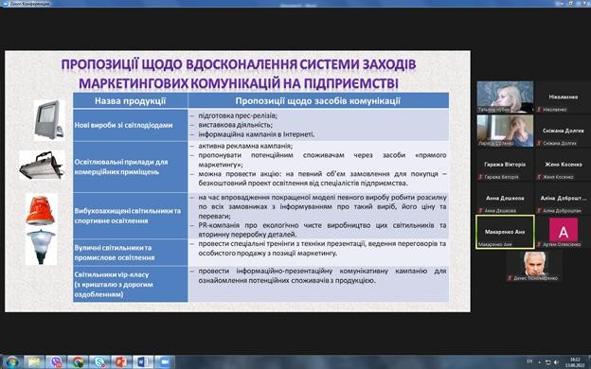Open the Windows Start menu orb
This screenshot has height=369, width=591.
click(11, 361)
